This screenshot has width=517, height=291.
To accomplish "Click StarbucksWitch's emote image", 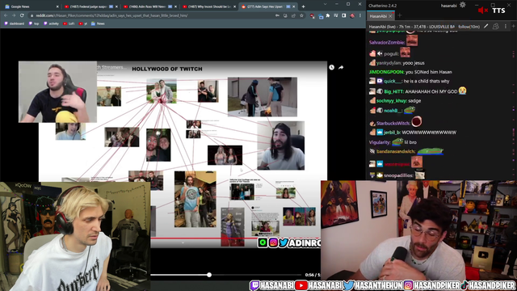I will pos(417,121).
